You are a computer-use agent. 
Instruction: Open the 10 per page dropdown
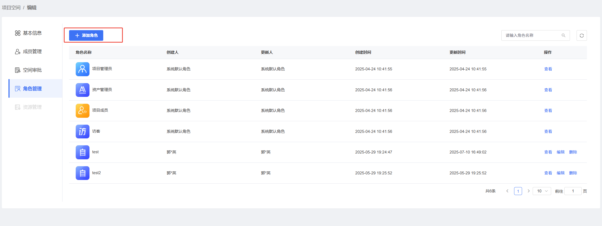point(542,191)
